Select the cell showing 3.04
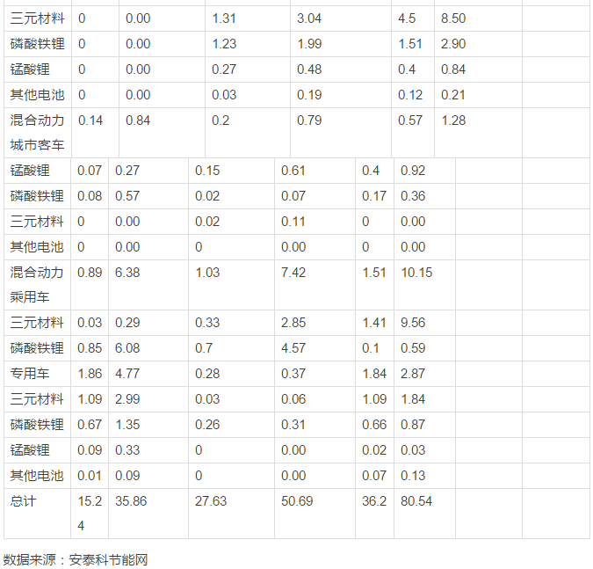Viewport: 593px width, 569px height. pos(310,18)
